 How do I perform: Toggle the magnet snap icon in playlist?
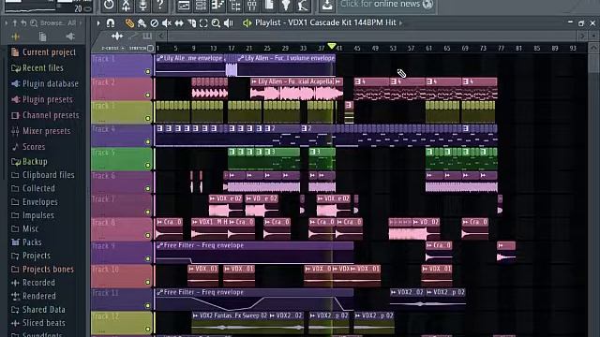pyautogui.click(x=111, y=23)
